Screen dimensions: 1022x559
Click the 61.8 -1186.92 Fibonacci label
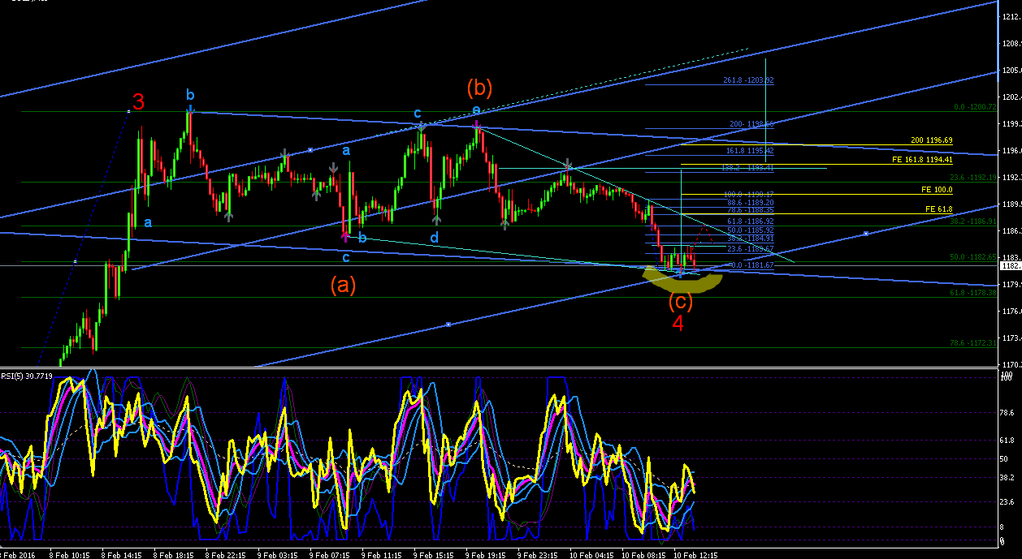point(751,221)
